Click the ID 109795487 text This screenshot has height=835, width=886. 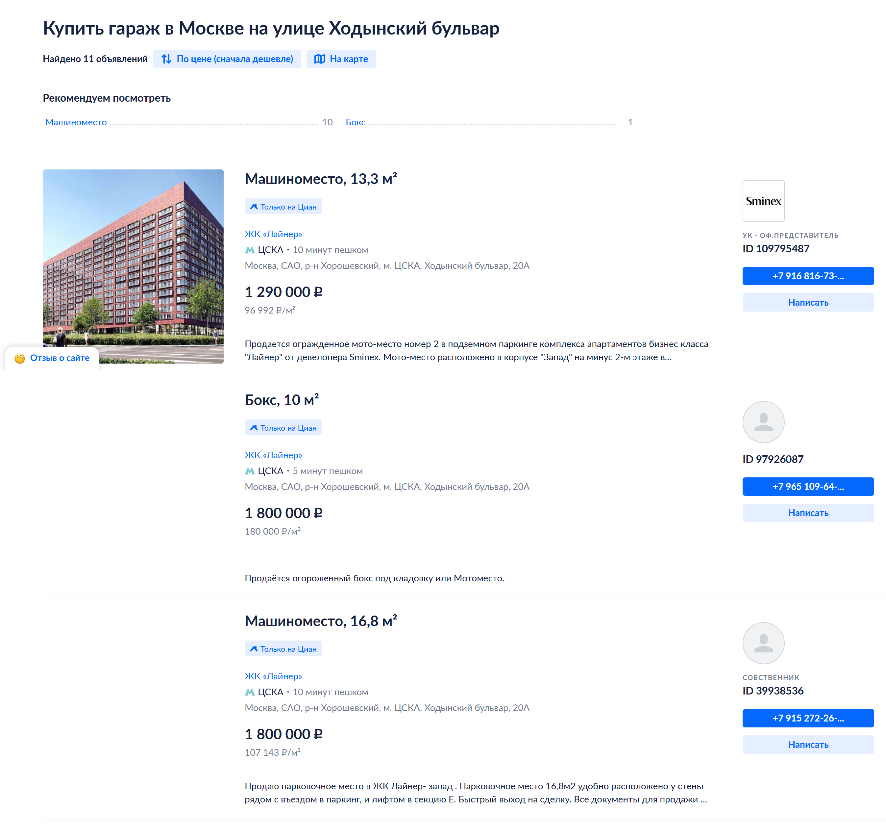click(776, 249)
